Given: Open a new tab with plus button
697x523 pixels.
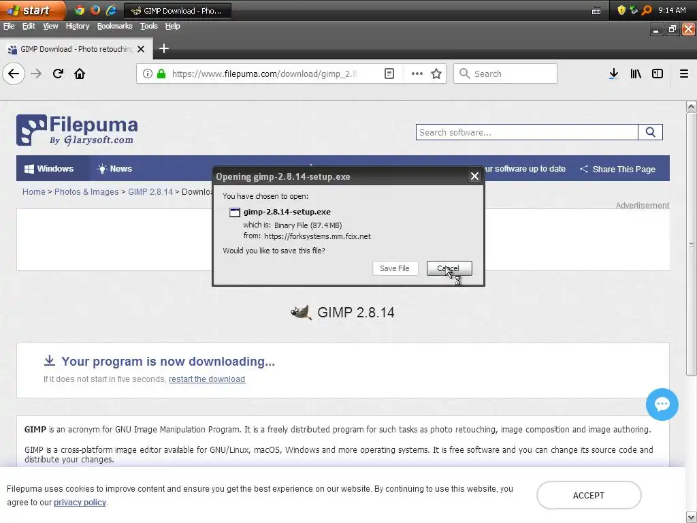Looking at the screenshot, I should [x=164, y=48].
